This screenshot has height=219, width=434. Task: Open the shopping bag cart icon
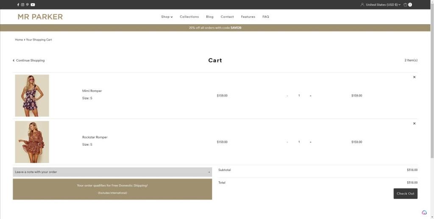[406, 5]
